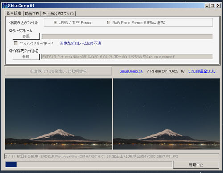Image resolution: width=223 pixels, height=173 pixels.
Task: Close the SiriusComp 64 window
Action: pos(218,6)
